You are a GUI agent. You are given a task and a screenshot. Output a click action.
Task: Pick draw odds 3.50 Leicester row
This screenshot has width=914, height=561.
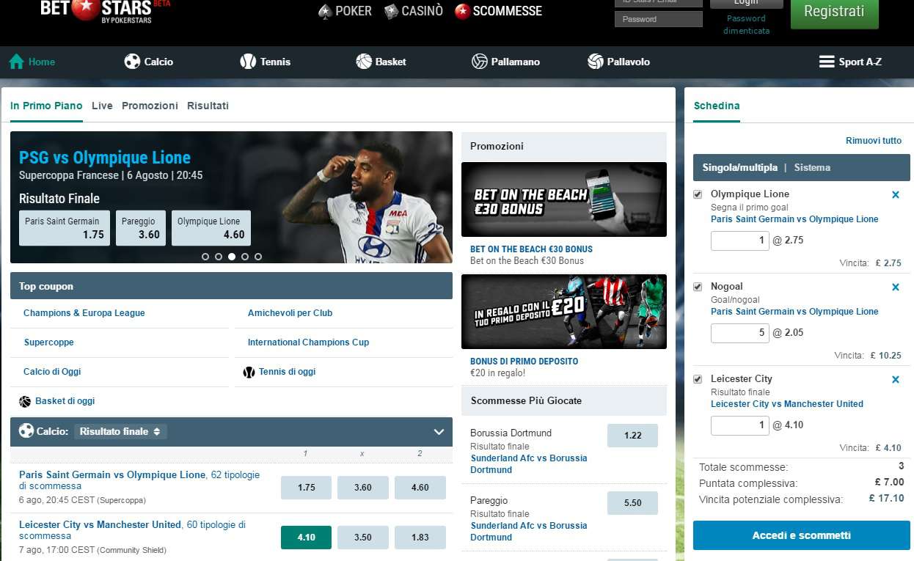(362, 538)
